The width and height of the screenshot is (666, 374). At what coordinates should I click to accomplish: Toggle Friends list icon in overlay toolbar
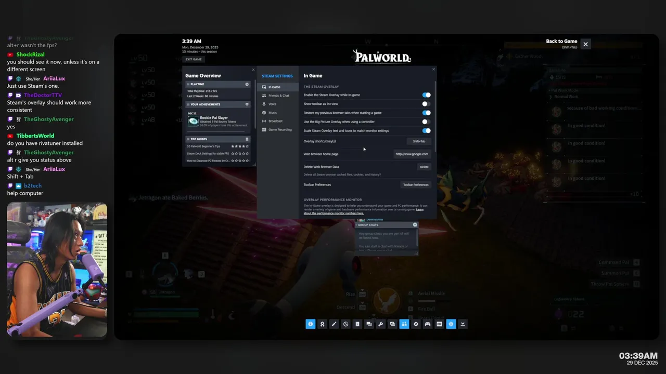click(404, 324)
